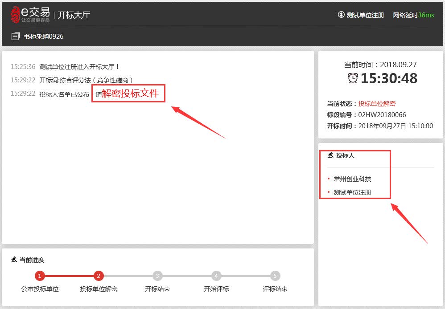445x309 pixels.
Task: Click the gavel icon beside 投标人 heading
Action: [x=330, y=155]
